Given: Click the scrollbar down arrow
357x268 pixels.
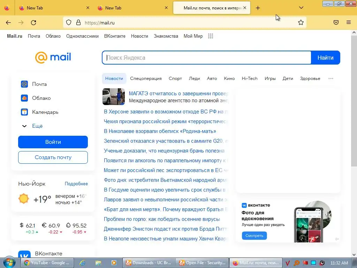Looking at the screenshot, I should tap(354, 255).
